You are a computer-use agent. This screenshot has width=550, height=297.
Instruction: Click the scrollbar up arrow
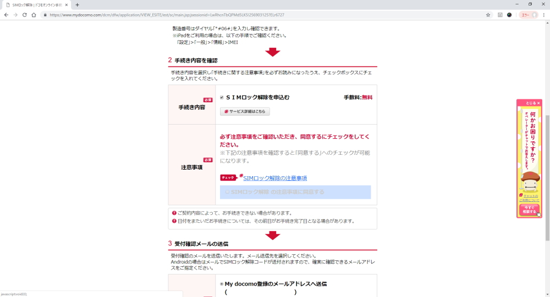click(x=547, y=23)
